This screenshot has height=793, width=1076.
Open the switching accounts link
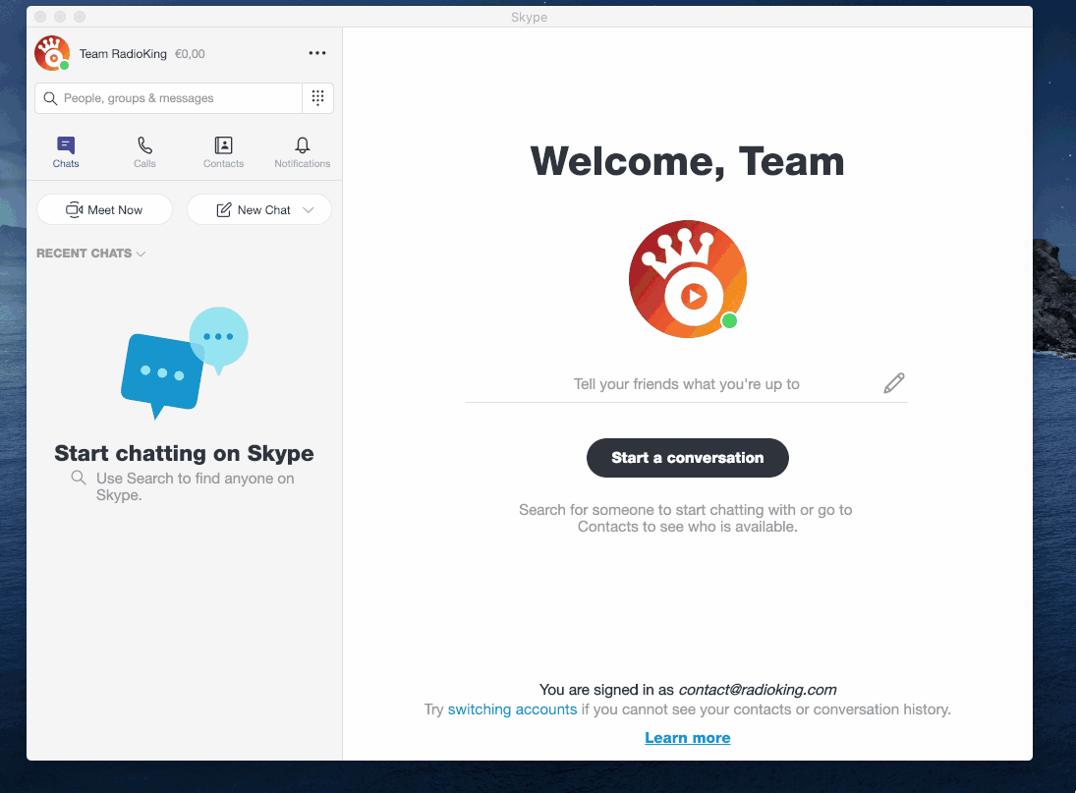pyautogui.click(x=512, y=709)
